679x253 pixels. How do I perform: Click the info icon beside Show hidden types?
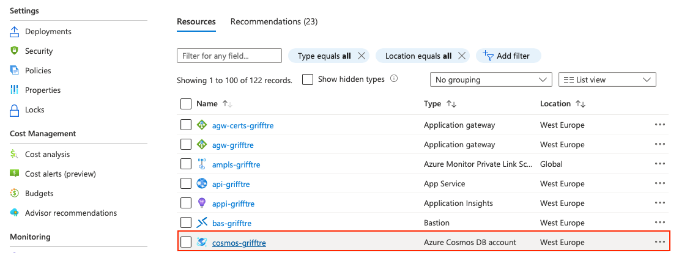click(x=394, y=79)
